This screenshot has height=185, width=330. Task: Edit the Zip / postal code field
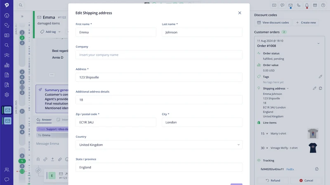116,122
